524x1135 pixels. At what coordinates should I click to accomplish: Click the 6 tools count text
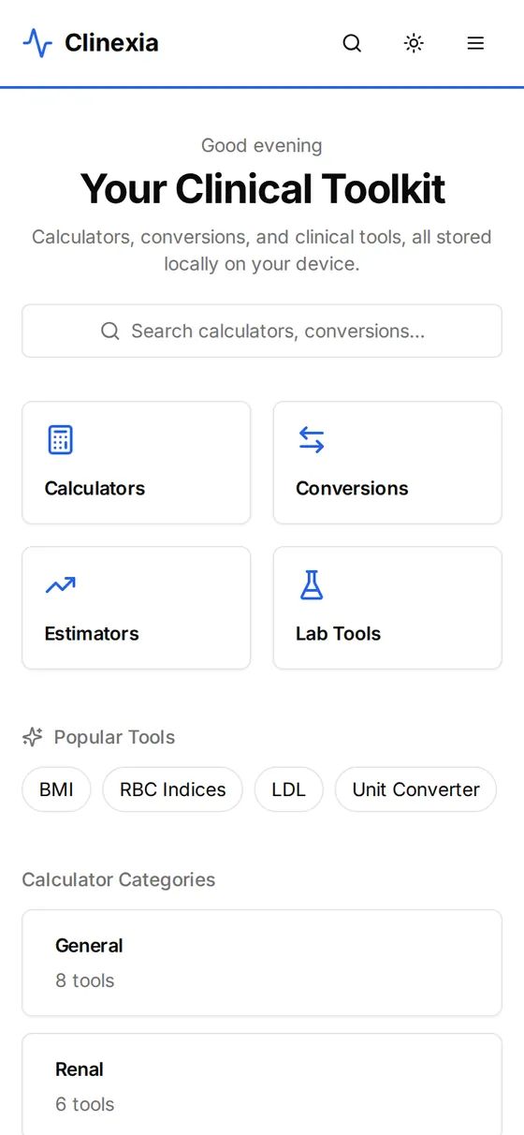[x=85, y=1104]
